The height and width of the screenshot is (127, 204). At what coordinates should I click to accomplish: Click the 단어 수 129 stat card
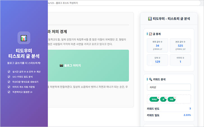[157, 60]
